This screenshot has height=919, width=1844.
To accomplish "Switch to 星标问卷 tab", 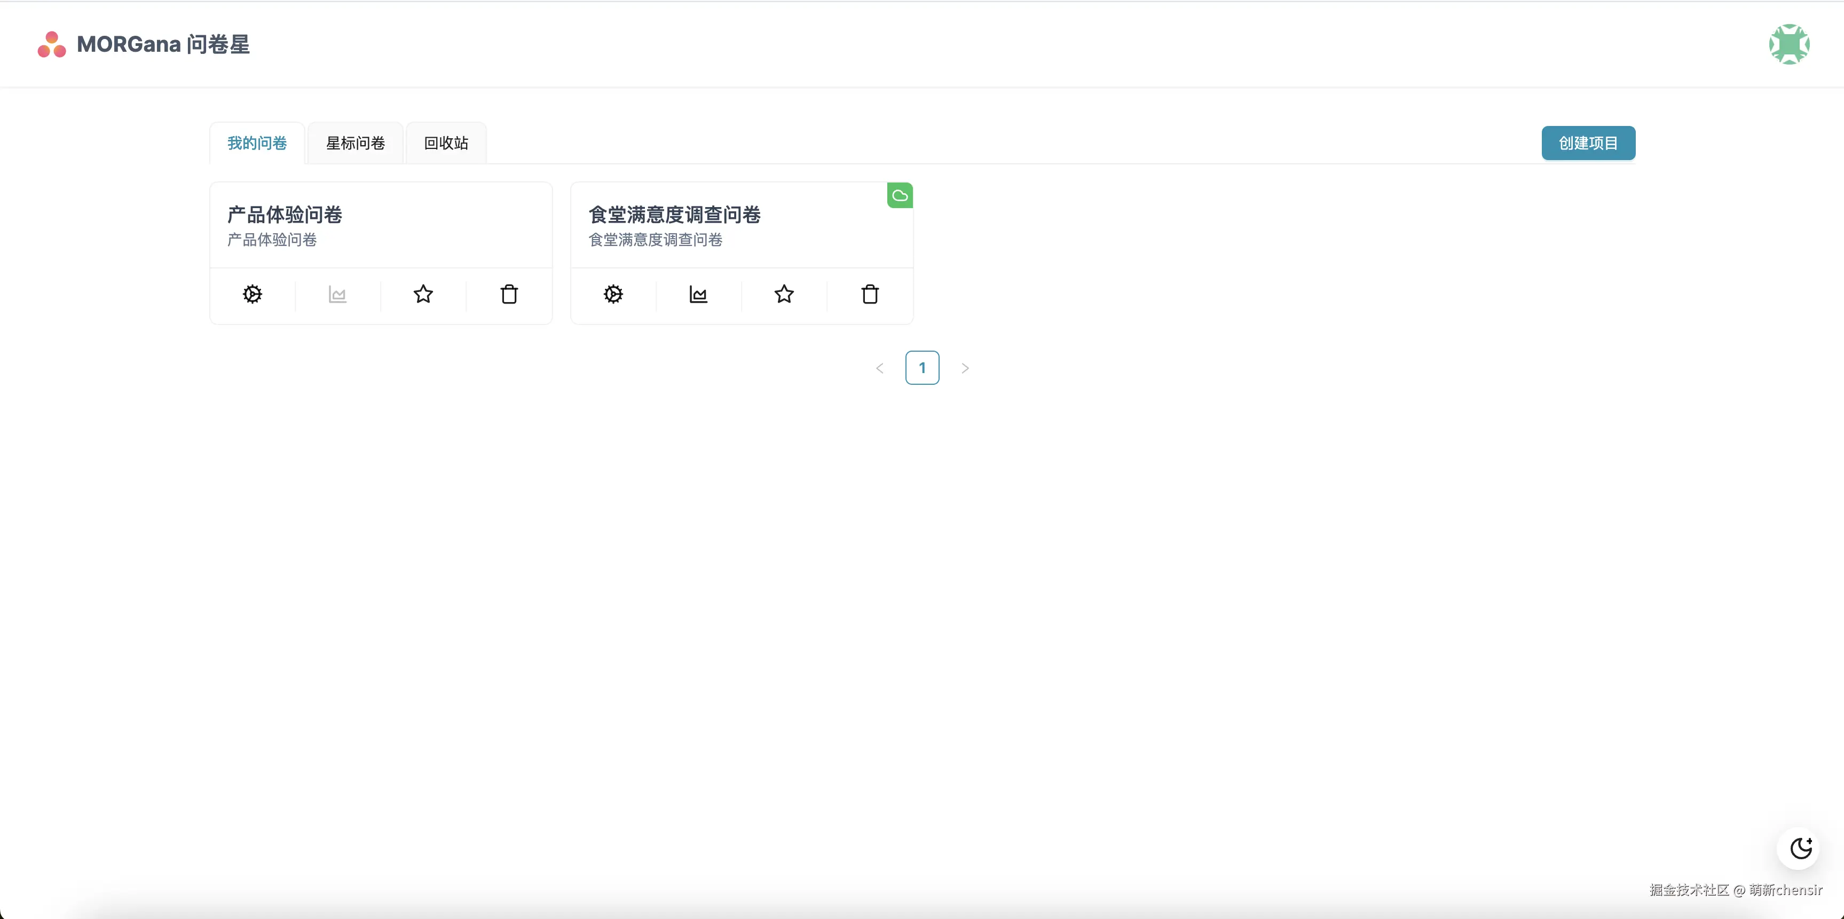I will point(355,143).
